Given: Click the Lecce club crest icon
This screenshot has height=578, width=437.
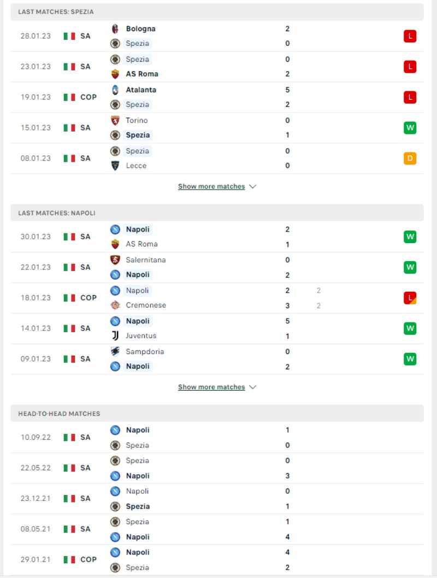Looking at the screenshot, I should coord(115,166).
